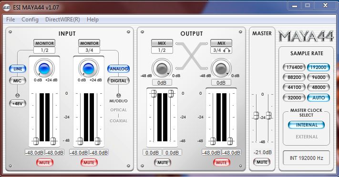
Task: Click the 0dB value under output 1/2 knob
Action: click(162, 83)
